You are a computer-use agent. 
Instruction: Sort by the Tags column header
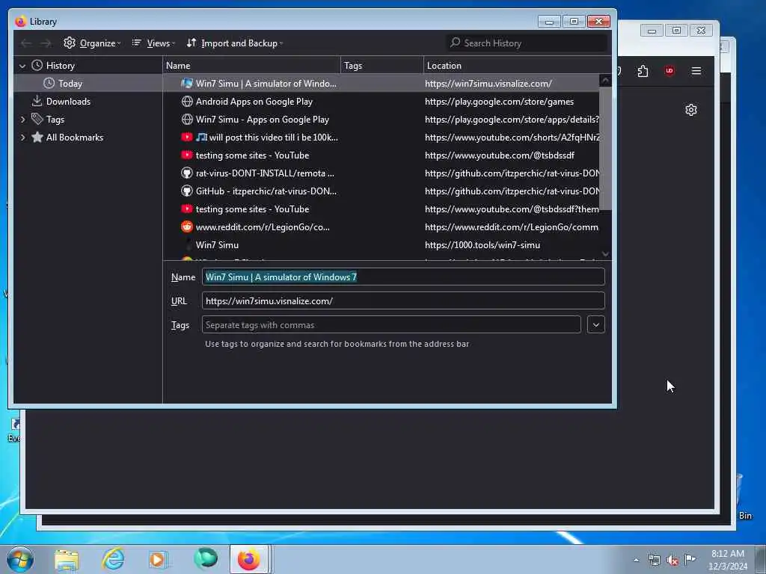coord(382,66)
